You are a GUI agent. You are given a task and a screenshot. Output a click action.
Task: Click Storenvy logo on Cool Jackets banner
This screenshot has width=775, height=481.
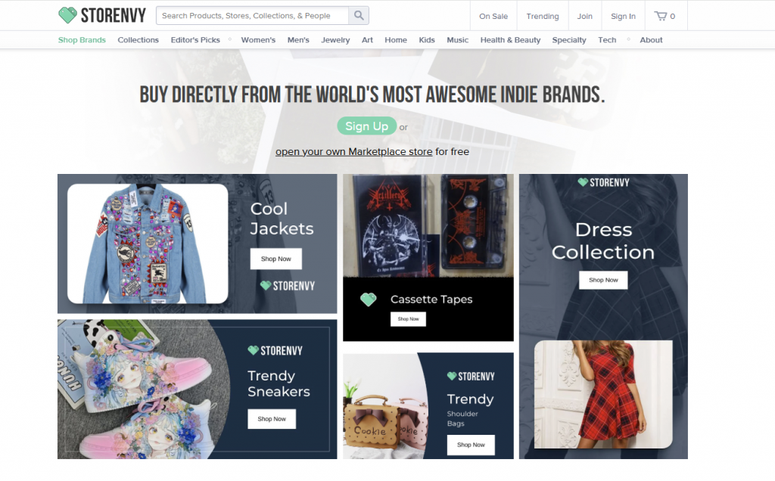pos(288,286)
